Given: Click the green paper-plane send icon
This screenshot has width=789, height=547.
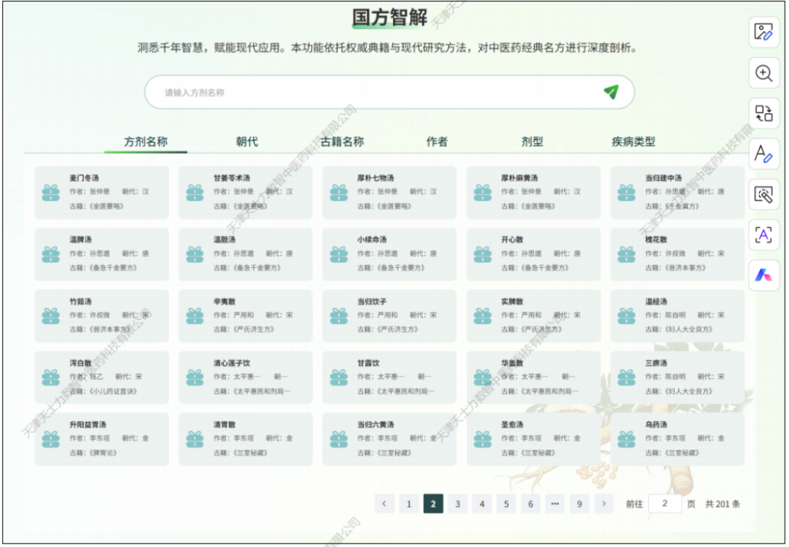Looking at the screenshot, I should pyautogui.click(x=611, y=92).
